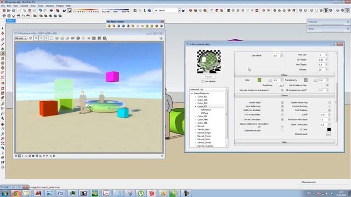Screen dimensions: 351x197
Task: Collapse the selected Color material node
Action: coord(195,107)
